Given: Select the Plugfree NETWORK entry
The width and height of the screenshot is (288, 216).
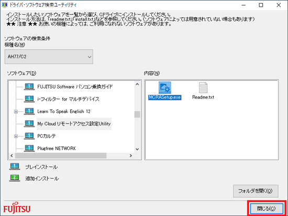Looking at the screenshot, I should [x=57, y=149].
